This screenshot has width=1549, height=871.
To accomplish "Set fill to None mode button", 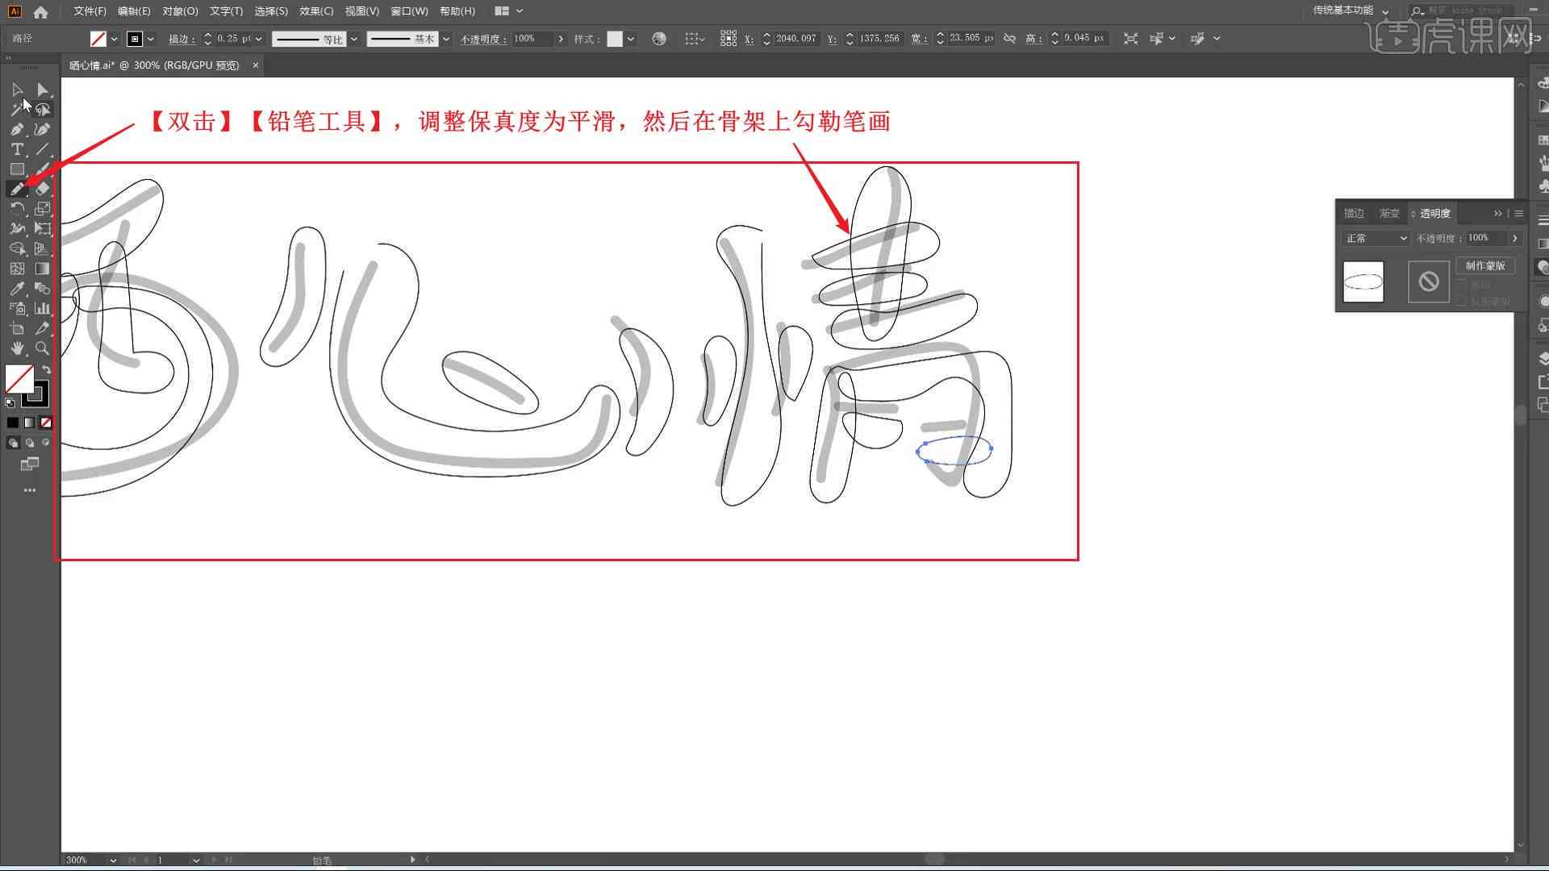I will coord(46,423).
